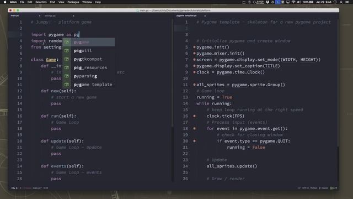Switch to the settings.py tab
The width and height of the screenshot is (353, 199).
pos(50,16)
